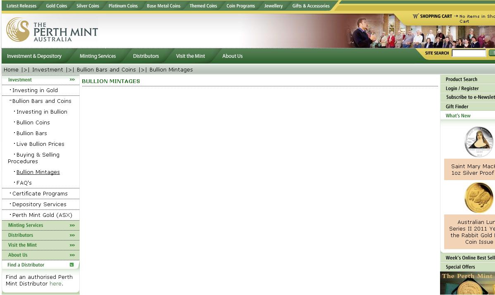Click the Saint Mary MacKillop silver coin image
Screen dimensions: 495x295
click(479, 142)
